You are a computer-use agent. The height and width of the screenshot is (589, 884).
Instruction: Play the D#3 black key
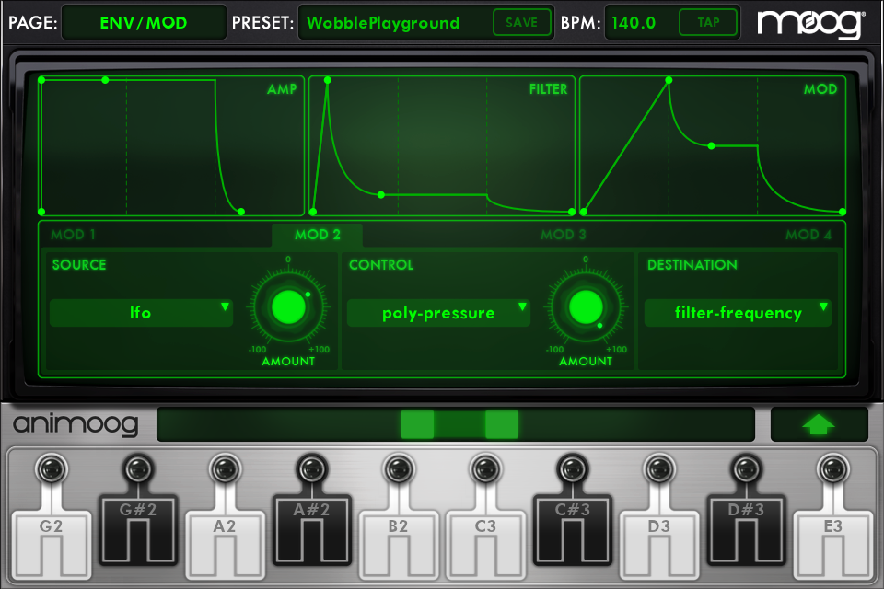coord(746,529)
